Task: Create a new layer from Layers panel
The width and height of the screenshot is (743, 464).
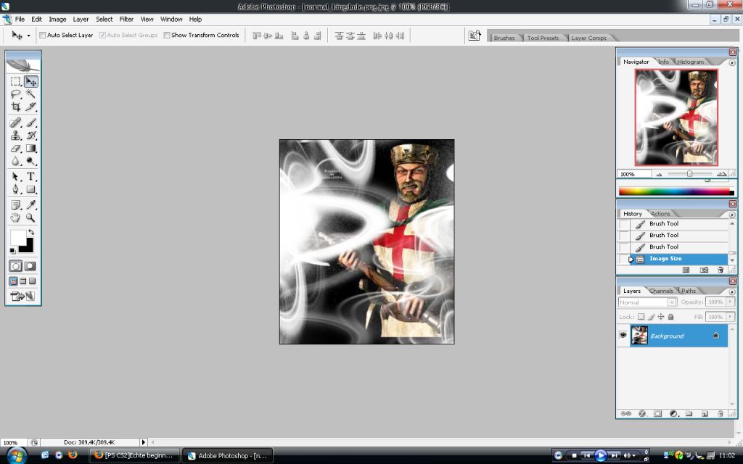Action: coord(705,413)
